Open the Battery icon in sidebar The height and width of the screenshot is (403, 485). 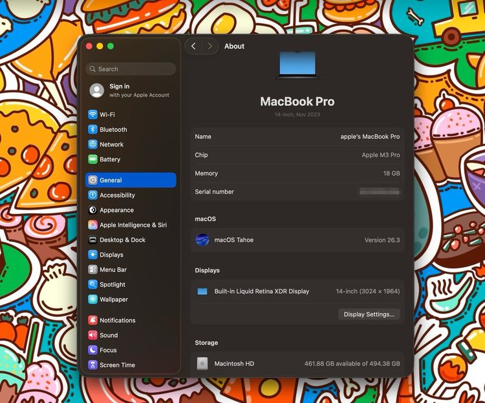coord(92,160)
